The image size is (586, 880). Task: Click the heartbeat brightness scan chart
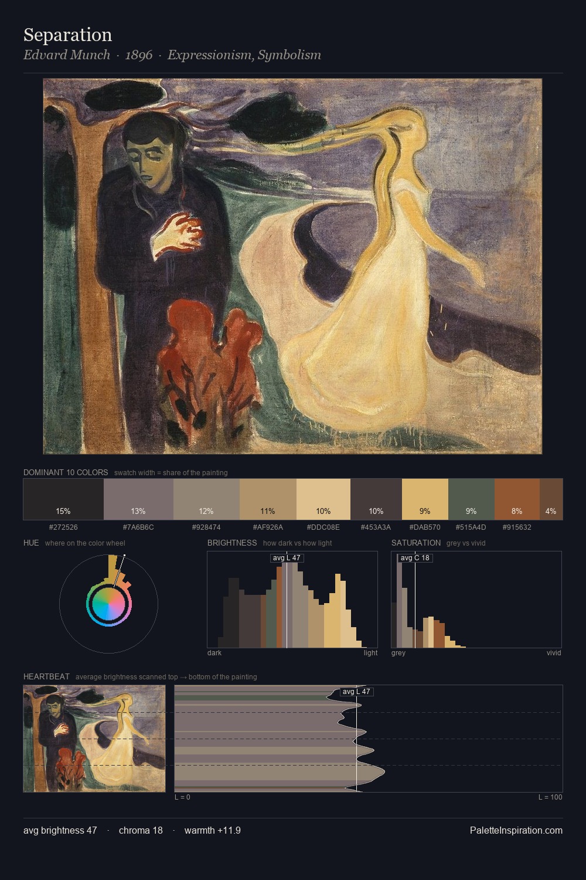[x=369, y=739]
